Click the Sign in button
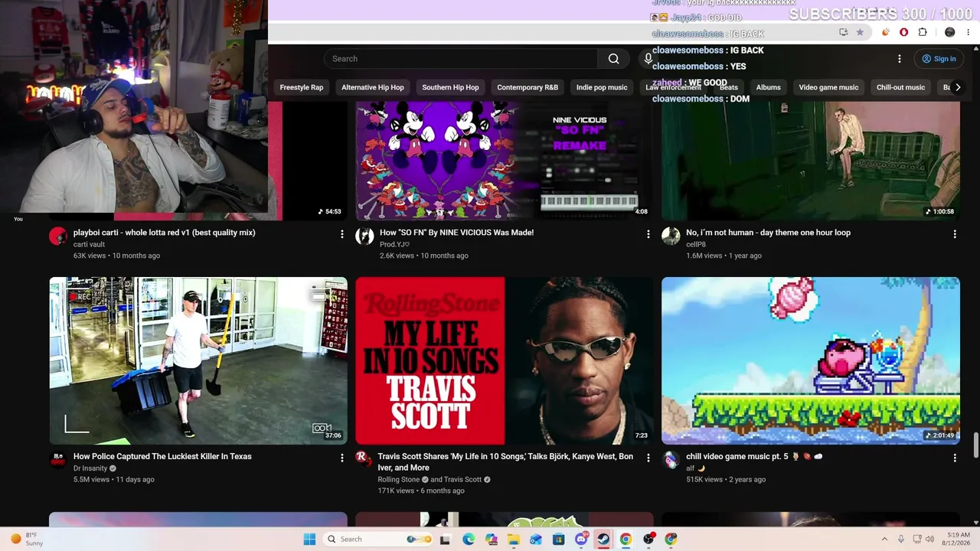 coord(939,59)
